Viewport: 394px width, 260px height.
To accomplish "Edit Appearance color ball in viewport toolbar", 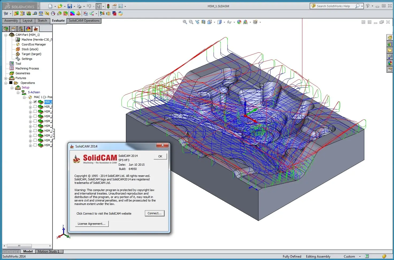I will pos(239,22).
